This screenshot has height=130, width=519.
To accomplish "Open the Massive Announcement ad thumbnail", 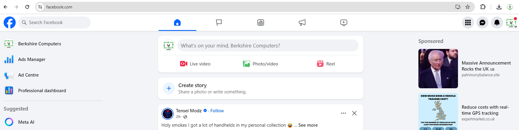I will point(438,68).
